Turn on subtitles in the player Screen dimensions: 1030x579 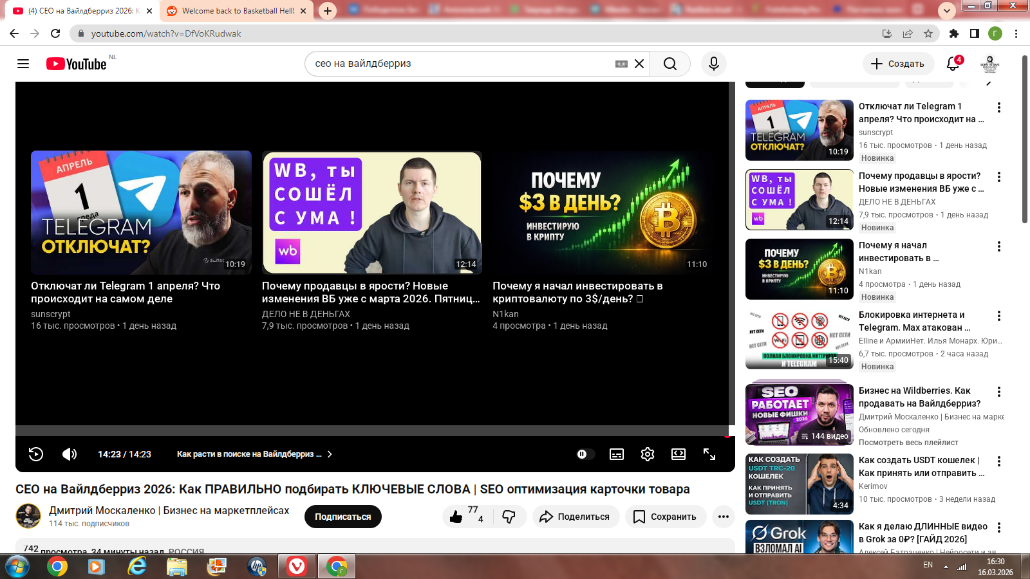[x=617, y=454]
